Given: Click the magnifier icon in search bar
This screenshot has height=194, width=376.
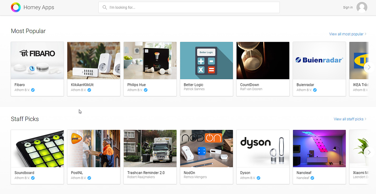Looking at the screenshot, I should pyautogui.click(x=105, y=7).
